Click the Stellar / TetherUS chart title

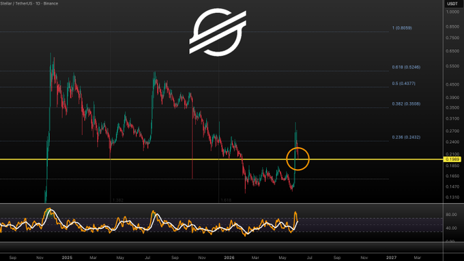(x=29, y=3)
